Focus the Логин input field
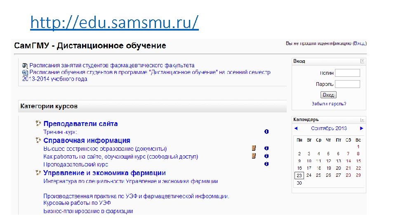The image size is (396, 223). click(x=347, y=73)
